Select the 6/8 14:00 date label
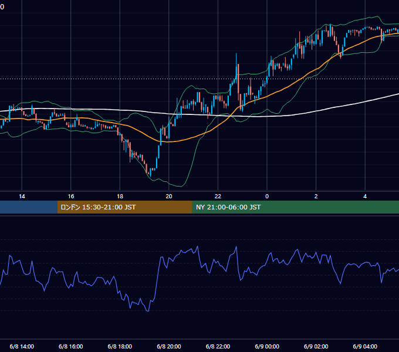Viewport: 399px width, 352px height. tap(22, 346)
